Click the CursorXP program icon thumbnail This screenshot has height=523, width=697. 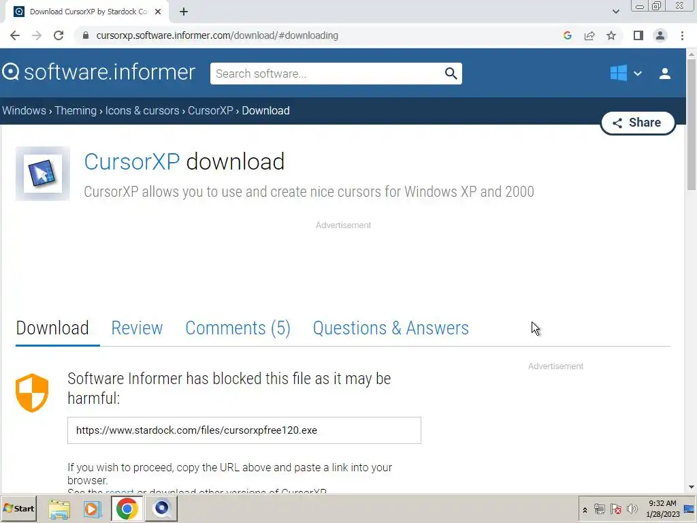pos(43,174)
